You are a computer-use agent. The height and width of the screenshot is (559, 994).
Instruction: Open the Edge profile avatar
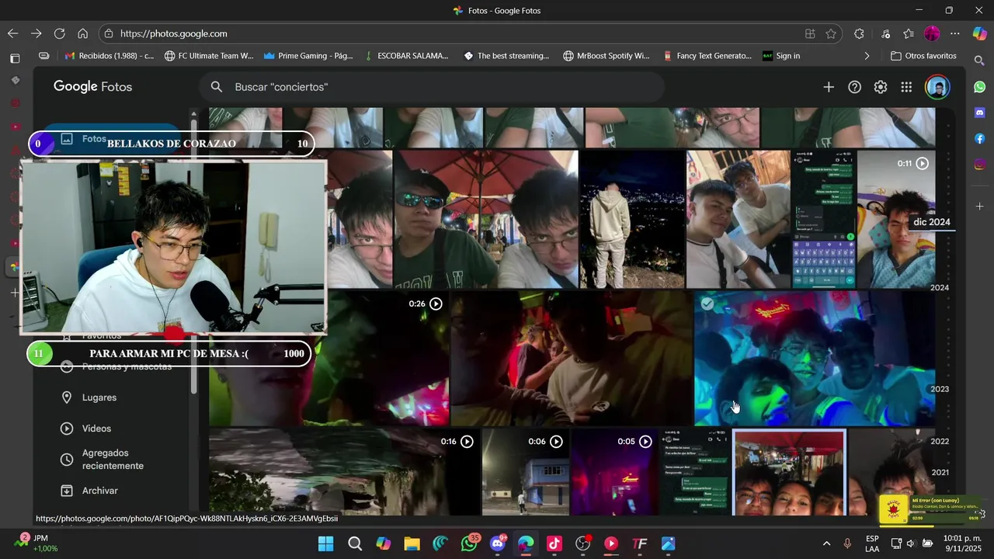[932, 33]
